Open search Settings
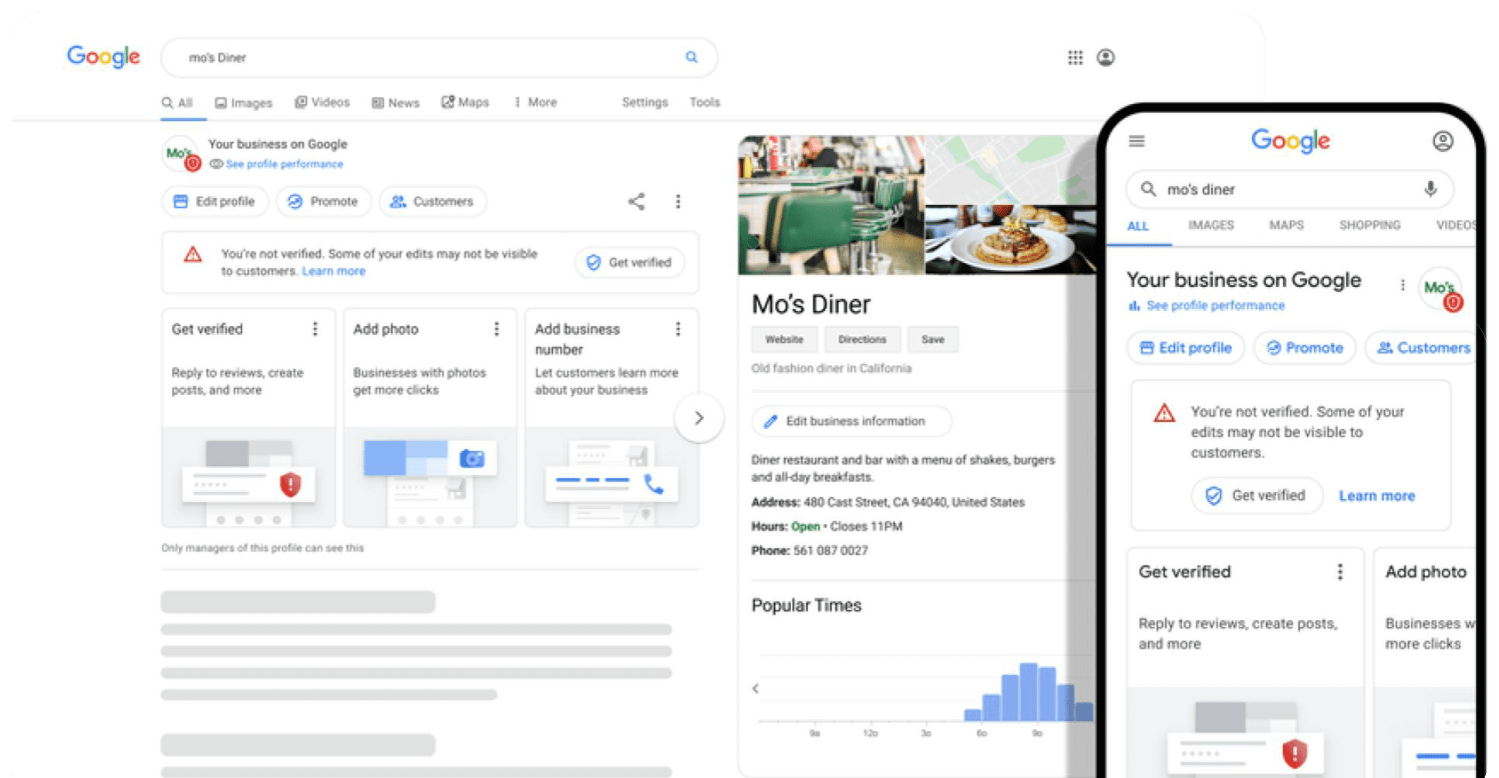 point(645,103)
